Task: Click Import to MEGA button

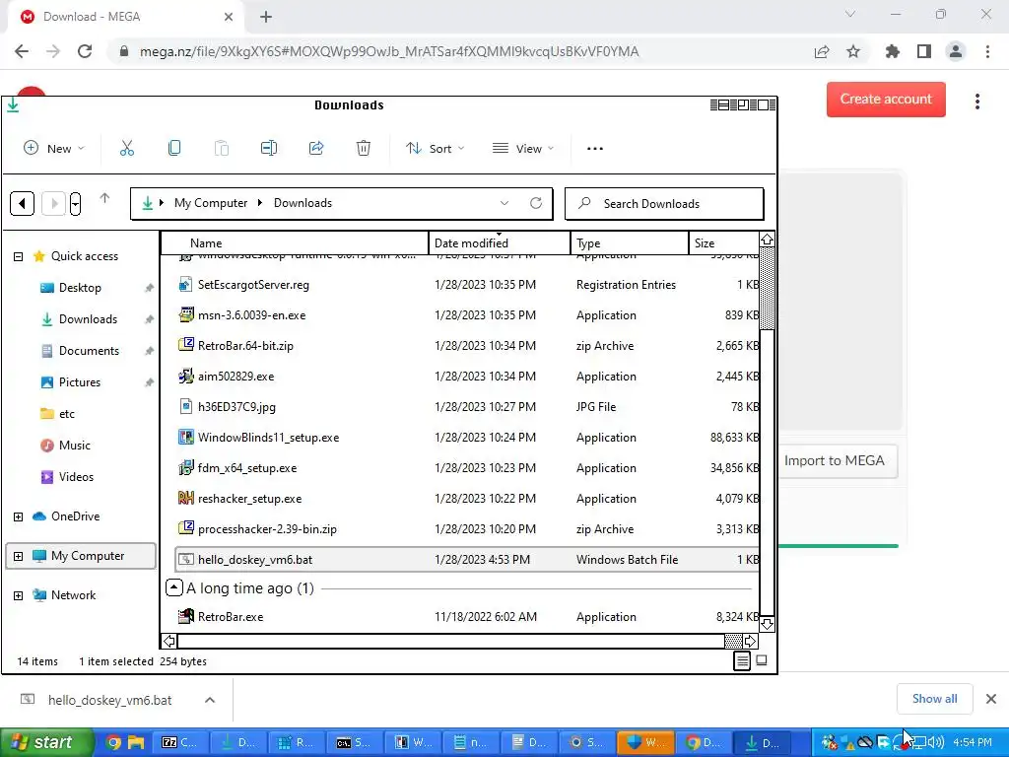Action: [x=834, y=461]
